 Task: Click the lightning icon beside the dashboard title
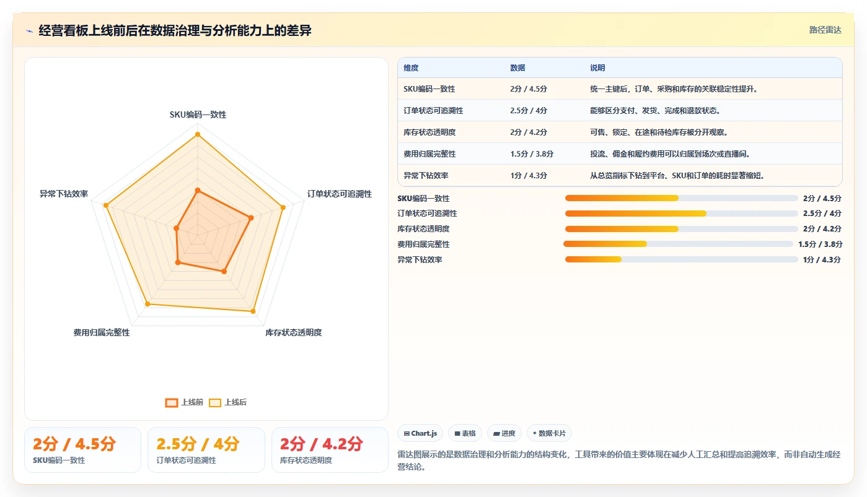[30, 31]
